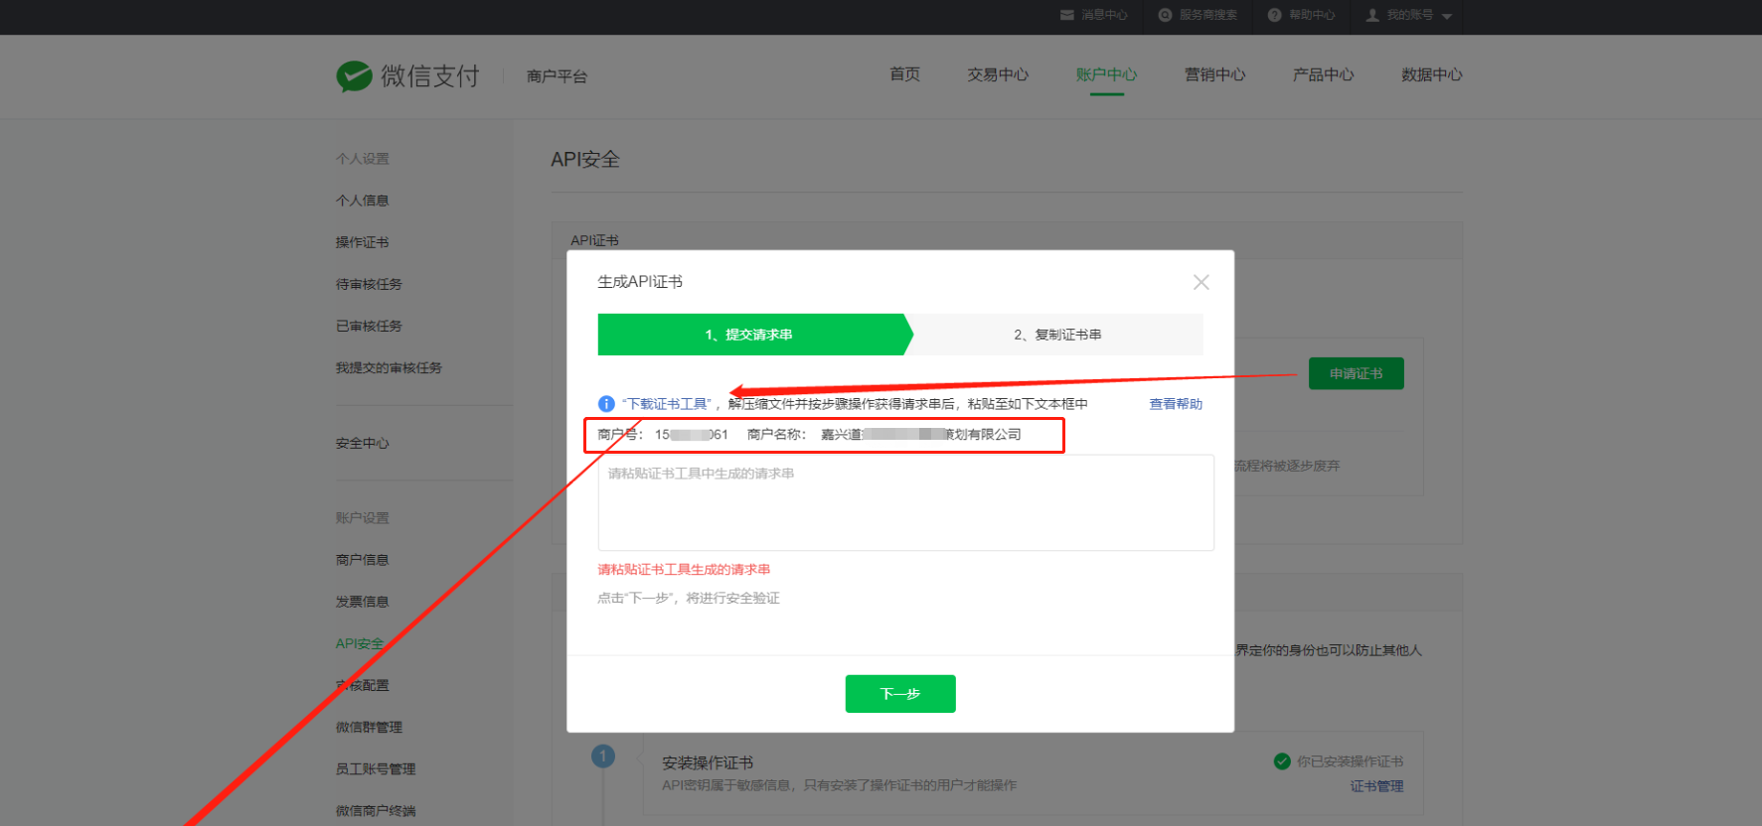Image resolution: width=1762 pixels, height=826 pixels.
Task: Click the 服务商搜索 icon in the top bar
Action: pos(1165,15)
